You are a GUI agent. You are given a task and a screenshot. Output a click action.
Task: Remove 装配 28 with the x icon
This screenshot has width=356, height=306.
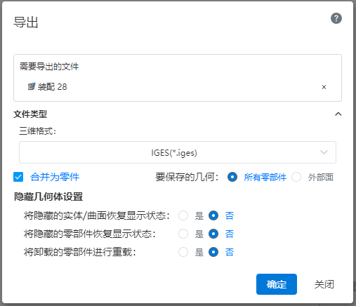[x=324, y=87]
